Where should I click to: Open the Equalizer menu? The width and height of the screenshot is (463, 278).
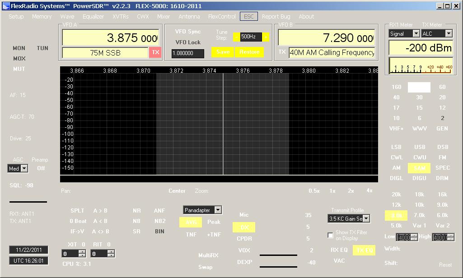click(93, 17)
